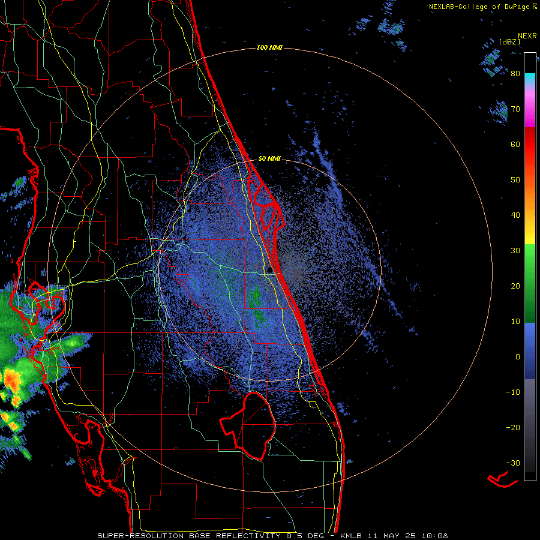Click the '80' value on the dBZ scale
The image size is (540, 540).
(x=515, y=74)
